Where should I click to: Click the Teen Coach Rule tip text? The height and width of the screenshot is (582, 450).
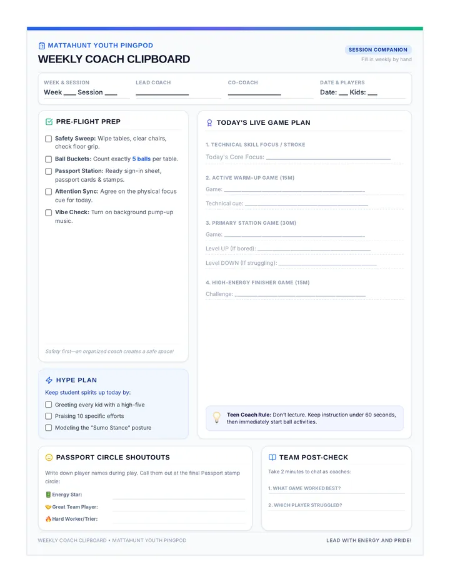[311, 418]
